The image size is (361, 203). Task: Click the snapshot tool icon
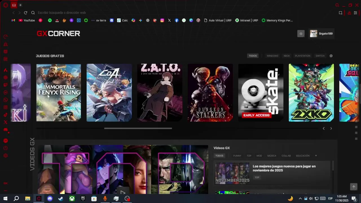click(x=340, y=13)
